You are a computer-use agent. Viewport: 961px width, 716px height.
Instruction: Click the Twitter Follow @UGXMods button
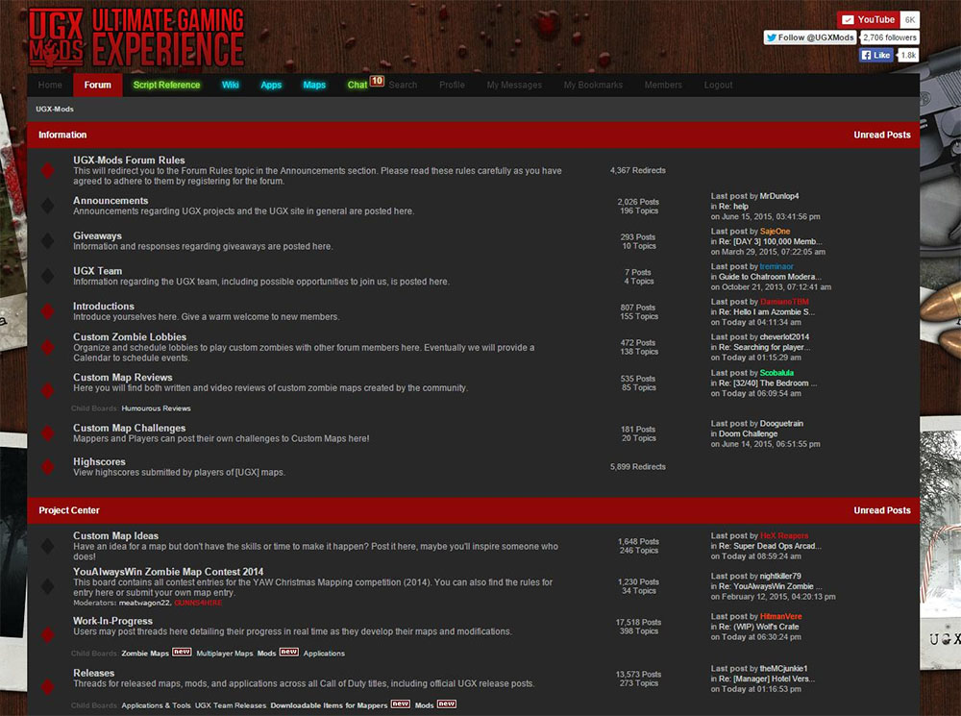pos(809,37)
